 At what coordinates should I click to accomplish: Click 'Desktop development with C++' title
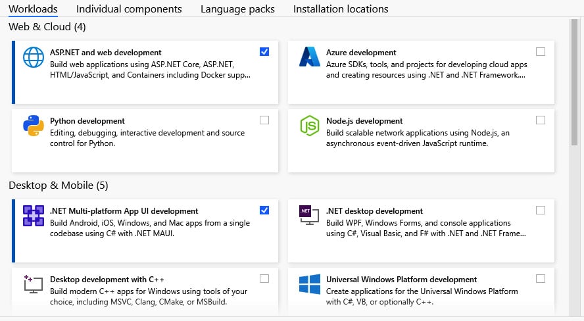click(x=107, y=280)
